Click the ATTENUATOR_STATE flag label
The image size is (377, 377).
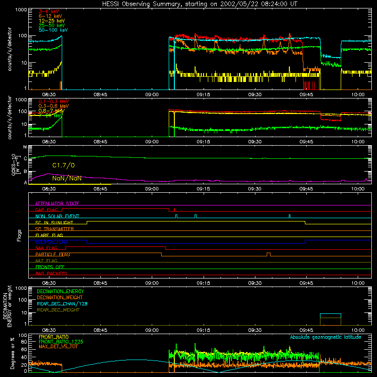[x=57, y=204]
